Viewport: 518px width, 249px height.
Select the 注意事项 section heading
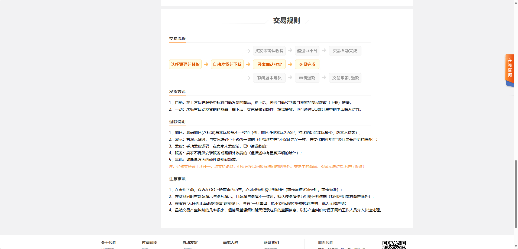pos(177,179)
